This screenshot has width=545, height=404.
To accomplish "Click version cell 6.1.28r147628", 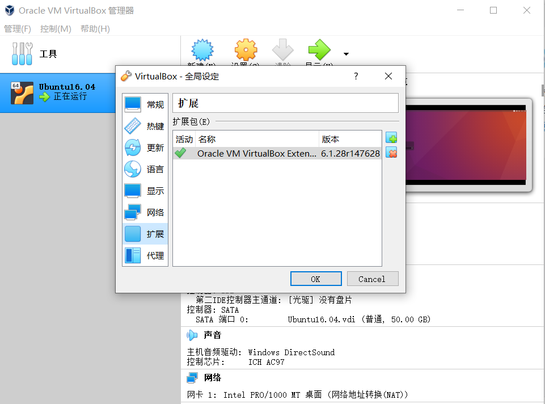I will coord(350,153).
